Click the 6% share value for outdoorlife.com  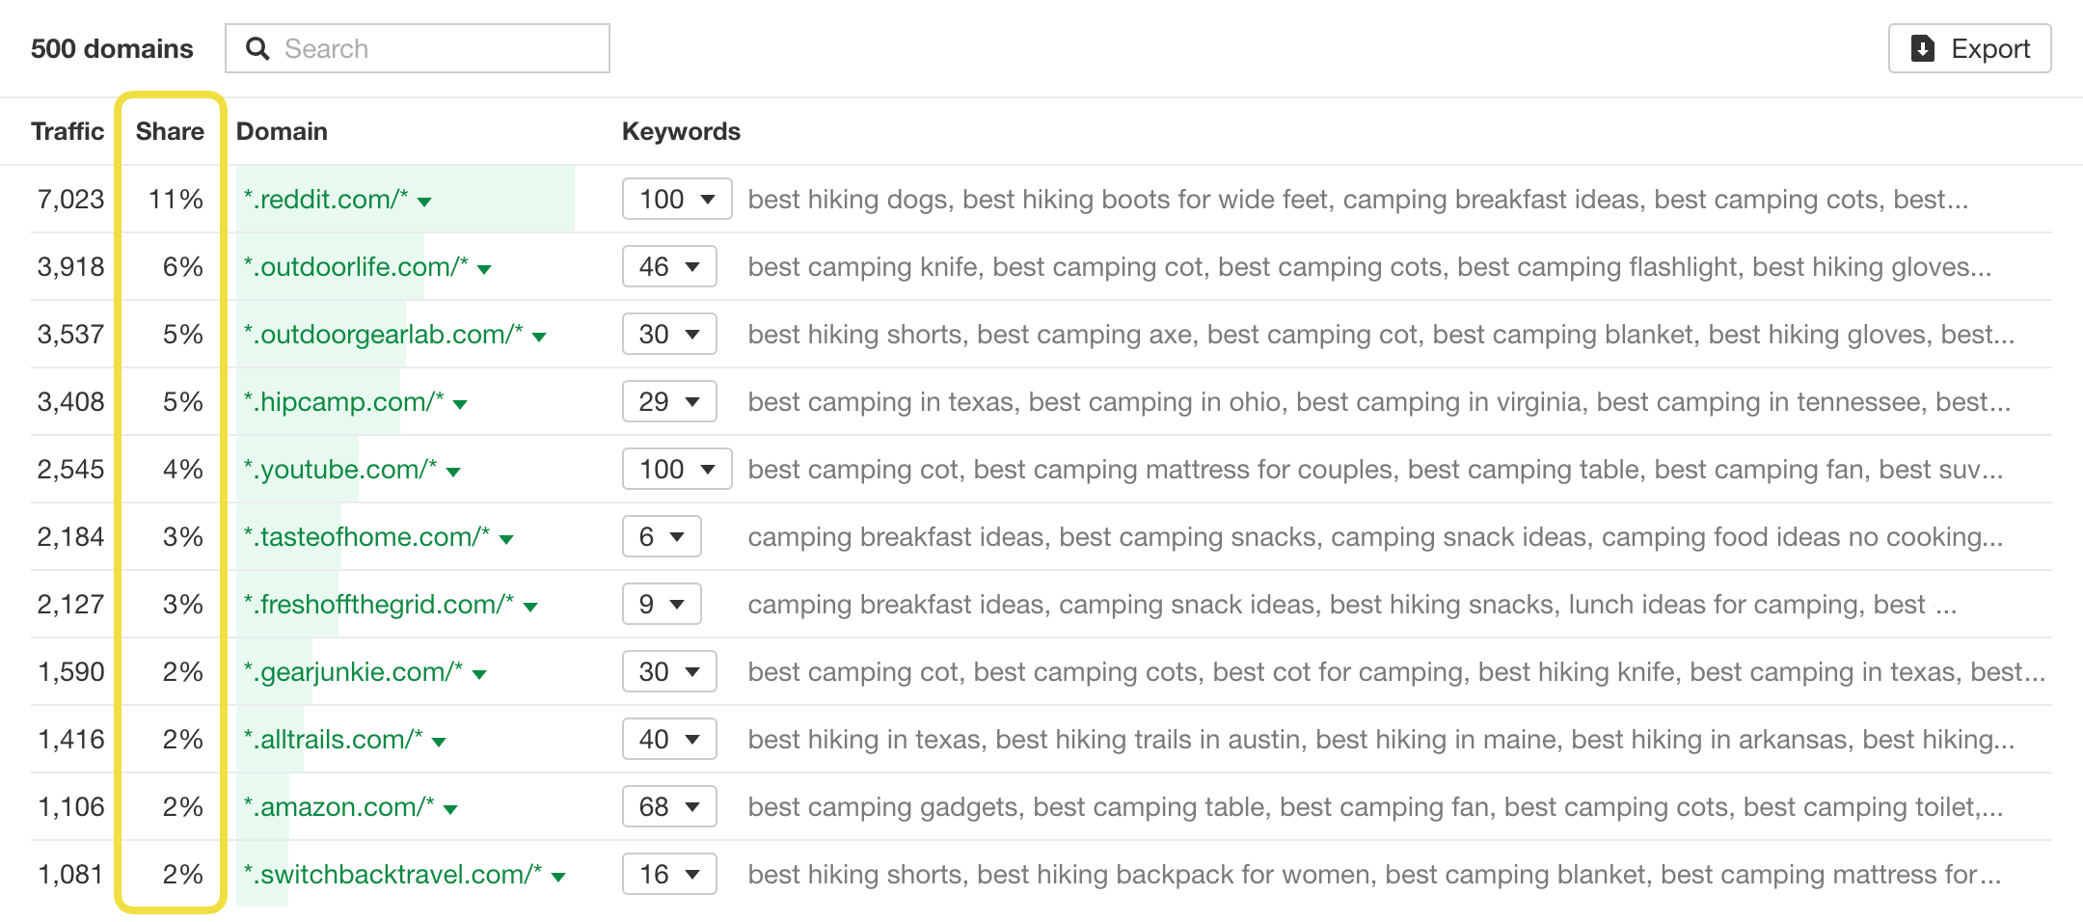coord(183,266)
